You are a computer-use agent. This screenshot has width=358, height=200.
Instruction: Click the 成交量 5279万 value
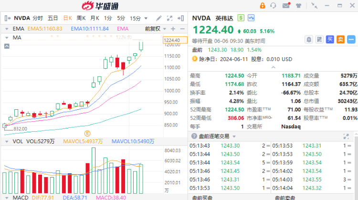349,75
